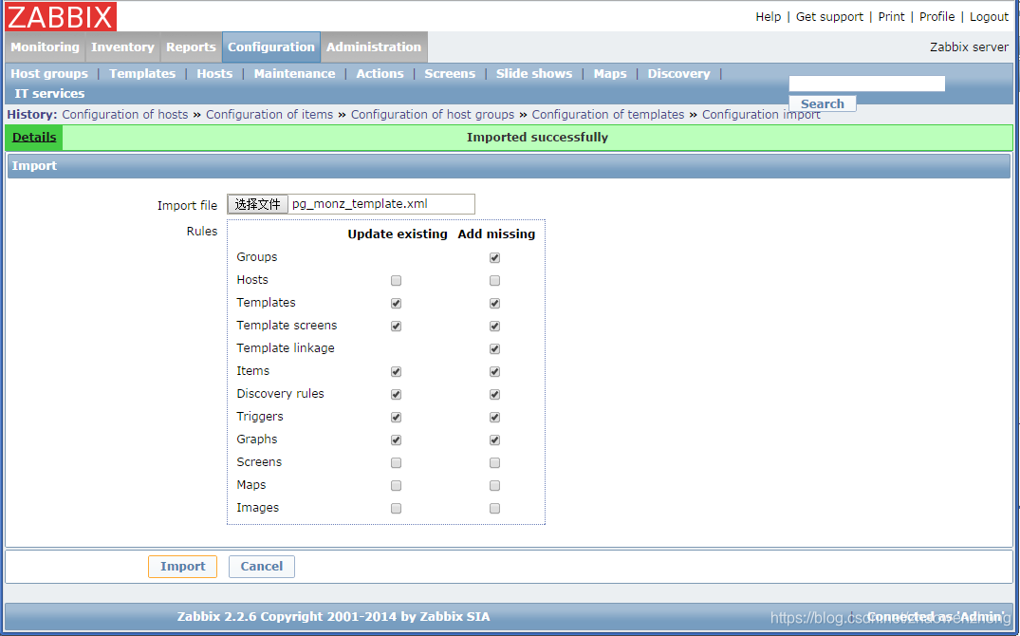Open the Reports tab

tap(191, 47)
